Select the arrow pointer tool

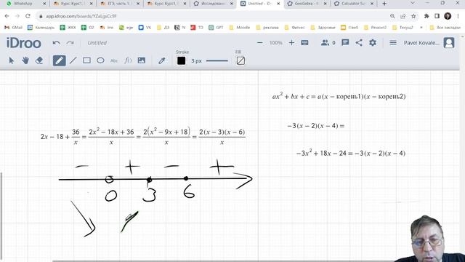tap(12, 60)
